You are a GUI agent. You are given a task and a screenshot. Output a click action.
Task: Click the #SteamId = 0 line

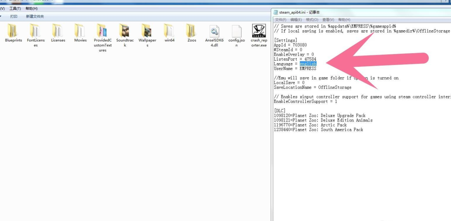pyautogui.click(x=288, y=50)
